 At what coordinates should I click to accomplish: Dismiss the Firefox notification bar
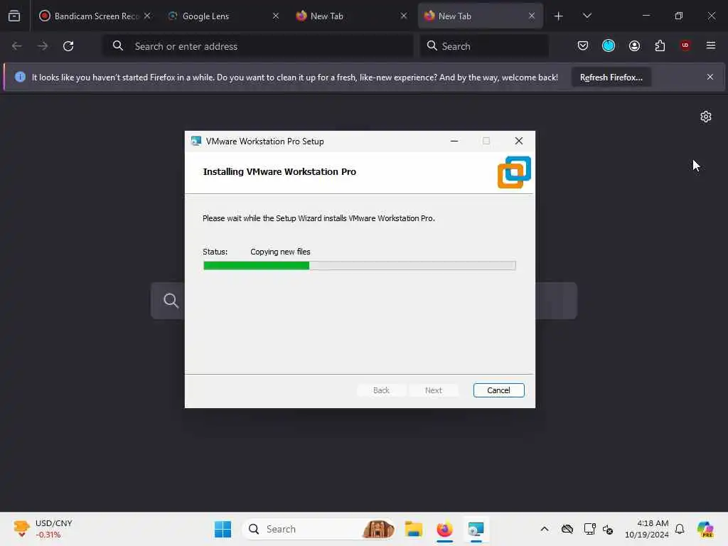click(x=710, y=77)
